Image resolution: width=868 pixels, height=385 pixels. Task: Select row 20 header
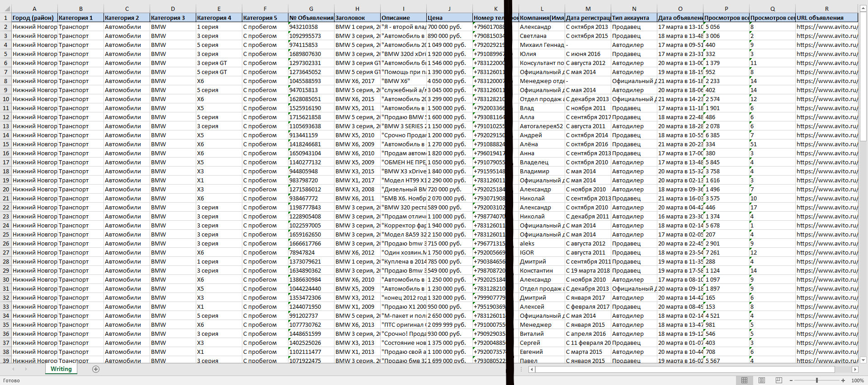(x=5, y=189)
